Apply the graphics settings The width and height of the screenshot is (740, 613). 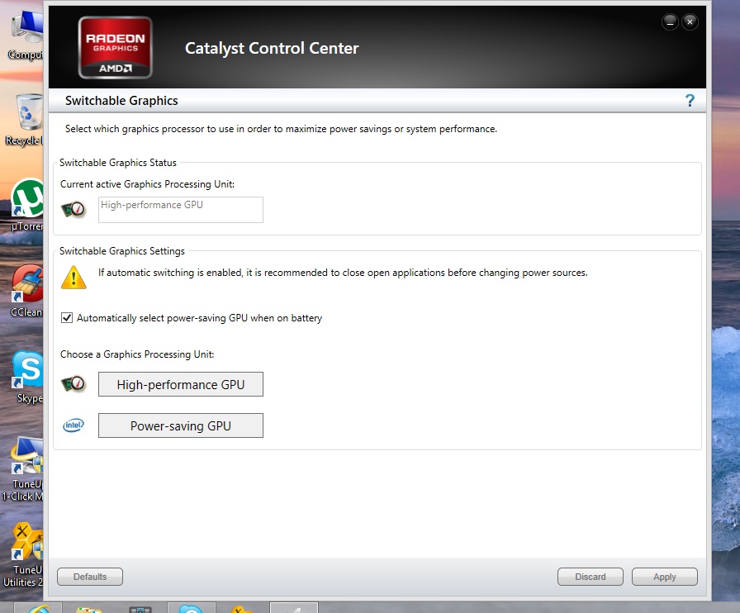pyautogui.click(x=665, y=577)
